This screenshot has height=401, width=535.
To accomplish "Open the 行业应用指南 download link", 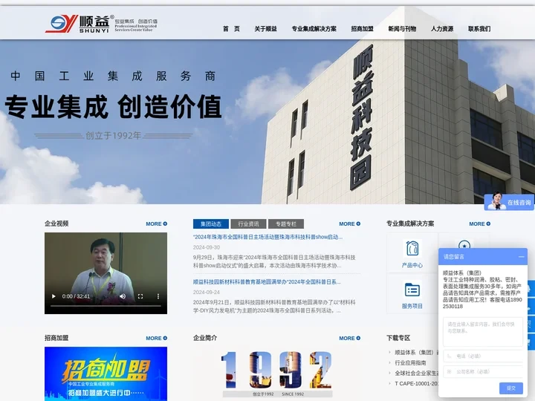I will coord(410,362).
